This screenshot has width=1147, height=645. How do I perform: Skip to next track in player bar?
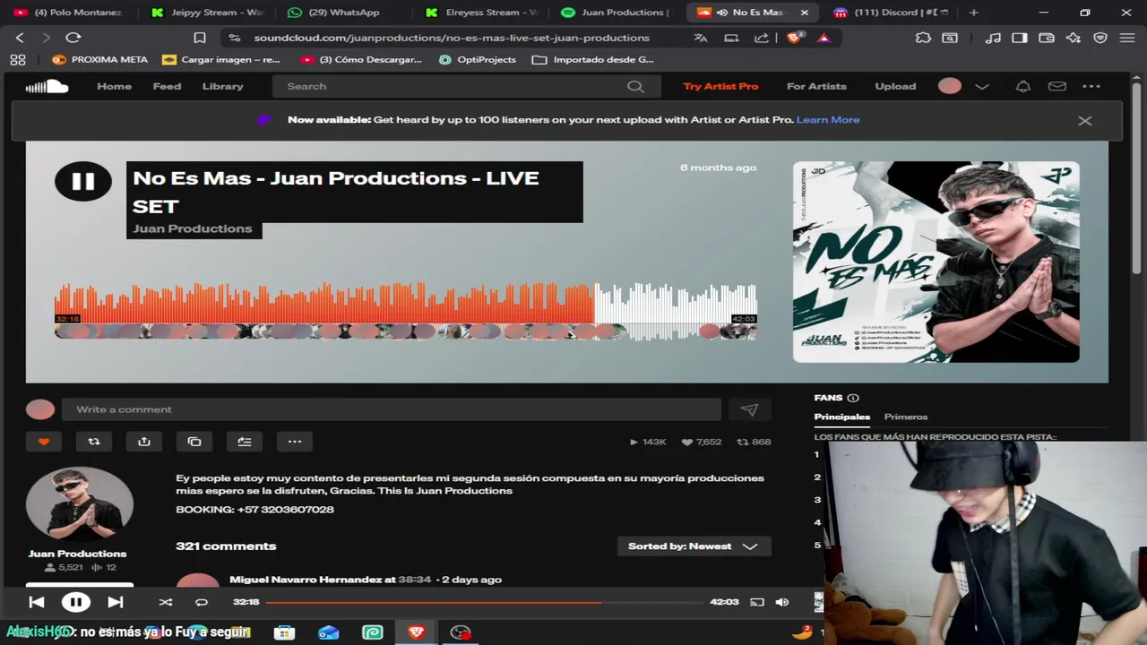point(115,603)
